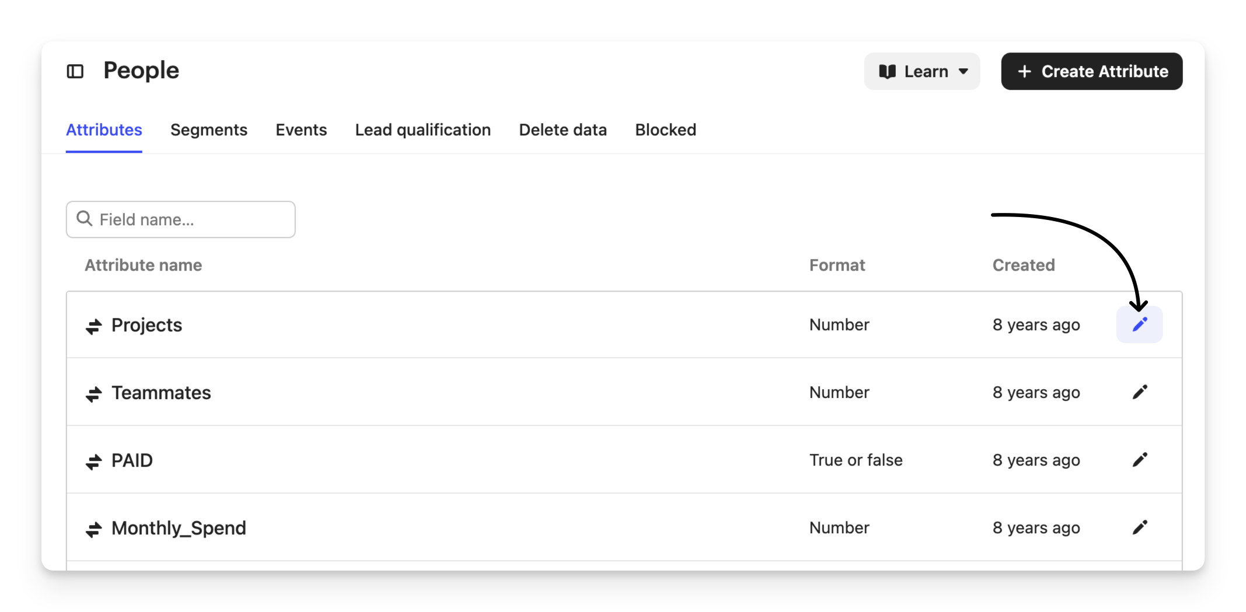Expand the Learn dropdown menu
The width and height of the screenshot is (1246, 612).
(922, 72)
